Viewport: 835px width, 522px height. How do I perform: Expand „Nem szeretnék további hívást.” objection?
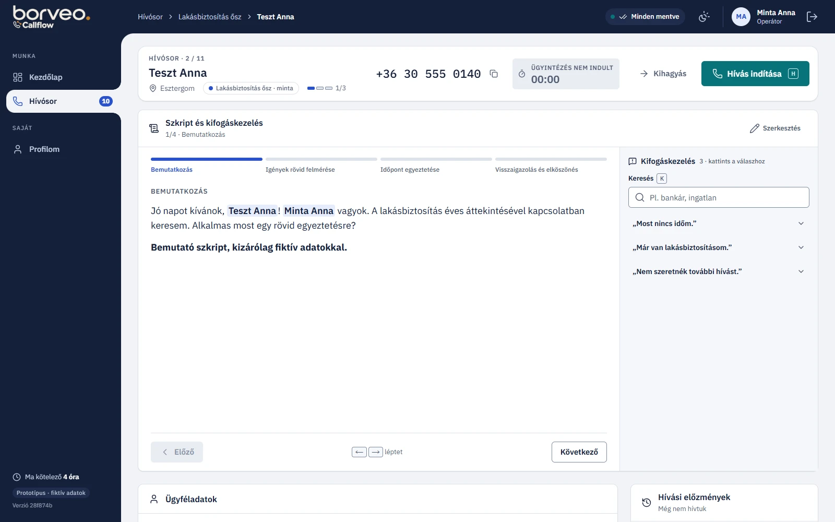(719, 271)
